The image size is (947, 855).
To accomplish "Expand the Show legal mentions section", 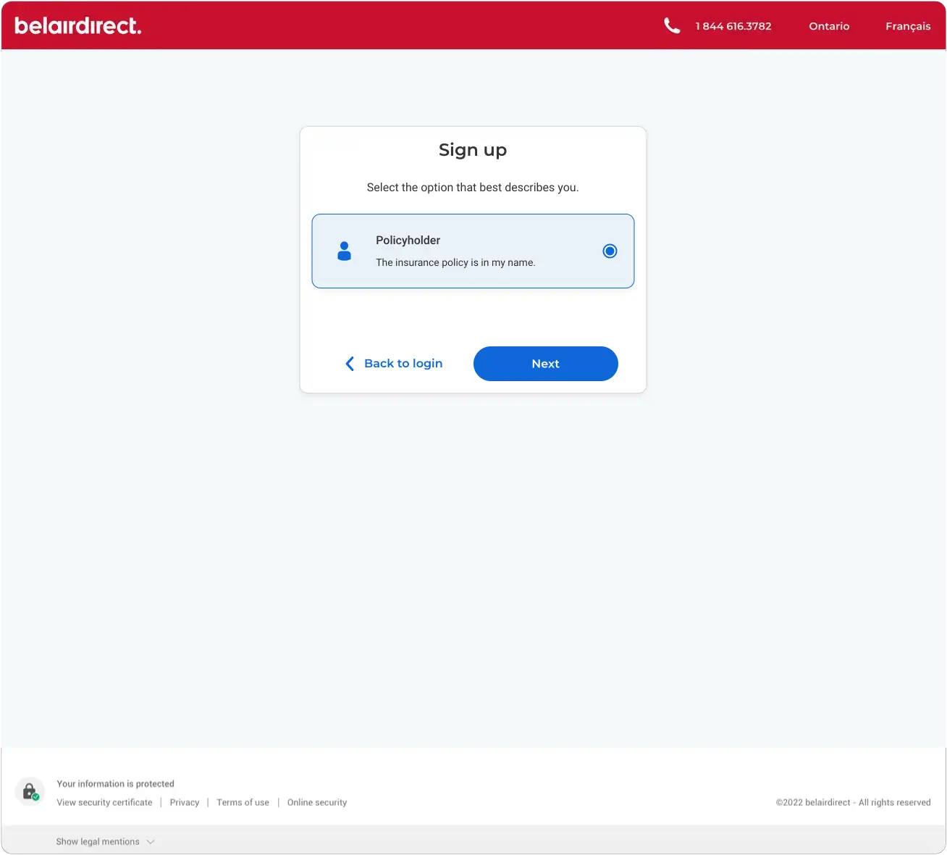I will (98, 841).
